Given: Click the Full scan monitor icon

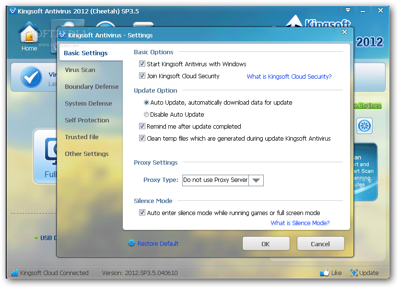Looking at the screenshot, I should pyautogui.click(x=51, y=152).
